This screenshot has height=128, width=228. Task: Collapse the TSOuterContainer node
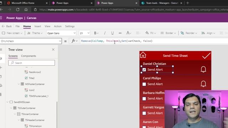11,108
